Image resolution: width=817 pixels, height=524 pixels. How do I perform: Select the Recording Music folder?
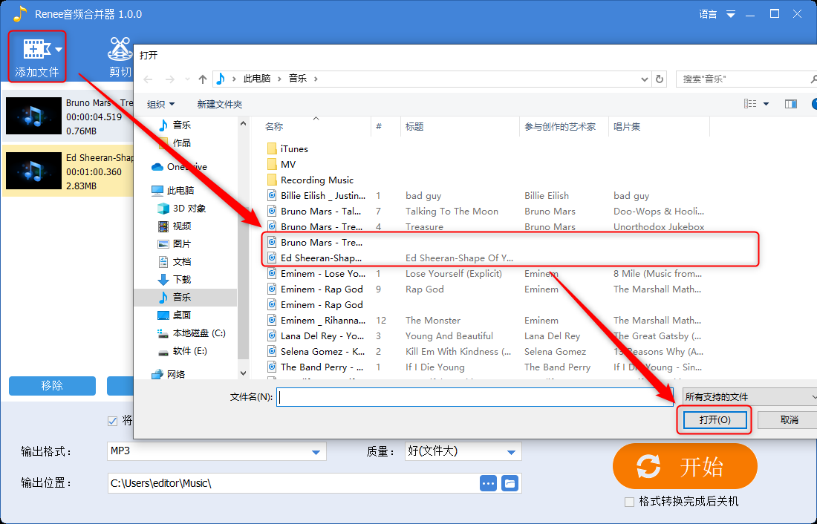310,180
